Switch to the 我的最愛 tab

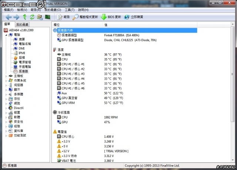22,24
